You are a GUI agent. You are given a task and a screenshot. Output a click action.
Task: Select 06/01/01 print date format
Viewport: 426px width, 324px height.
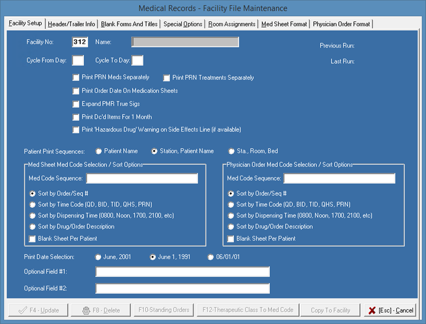211,257
